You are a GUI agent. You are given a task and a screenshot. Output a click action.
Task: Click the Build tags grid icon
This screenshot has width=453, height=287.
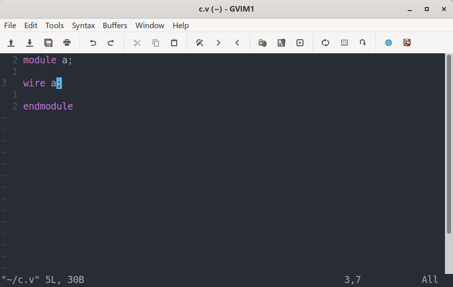click(344, 43)
